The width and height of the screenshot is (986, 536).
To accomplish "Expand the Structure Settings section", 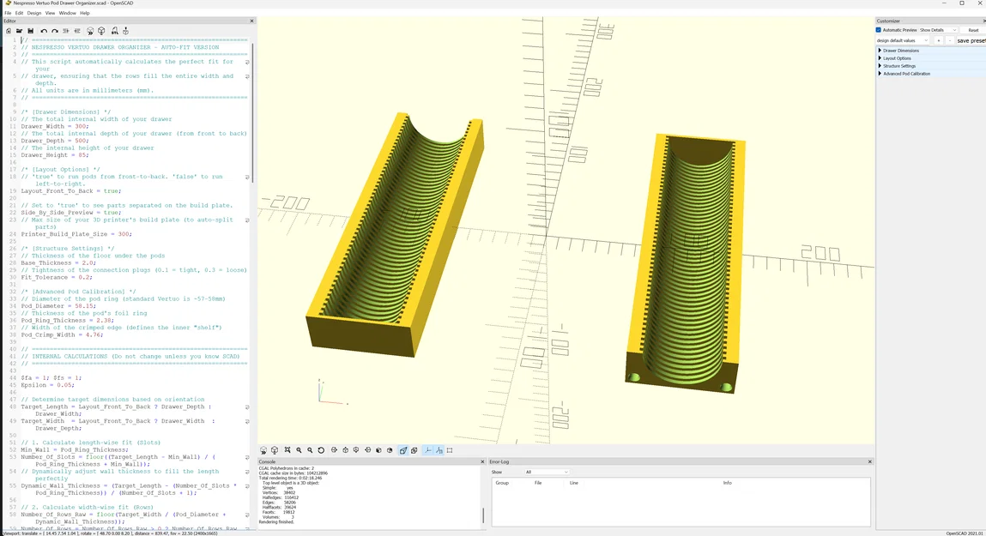I will tap(899, 66).
